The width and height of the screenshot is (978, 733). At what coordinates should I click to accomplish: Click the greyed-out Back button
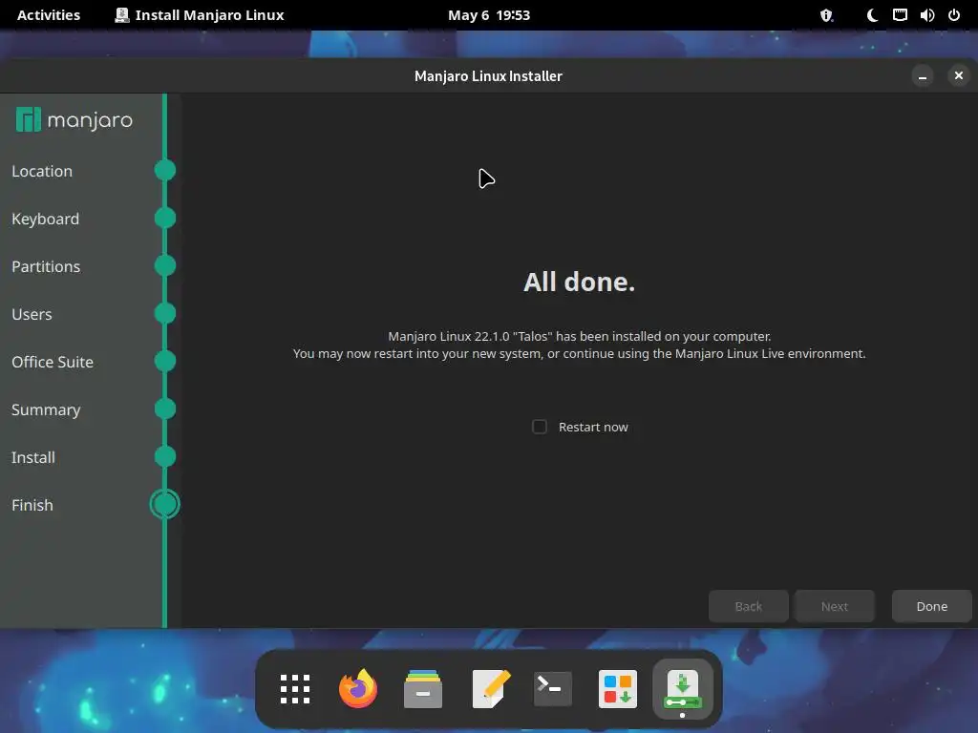pyautogui.click(x=749, y=606)
